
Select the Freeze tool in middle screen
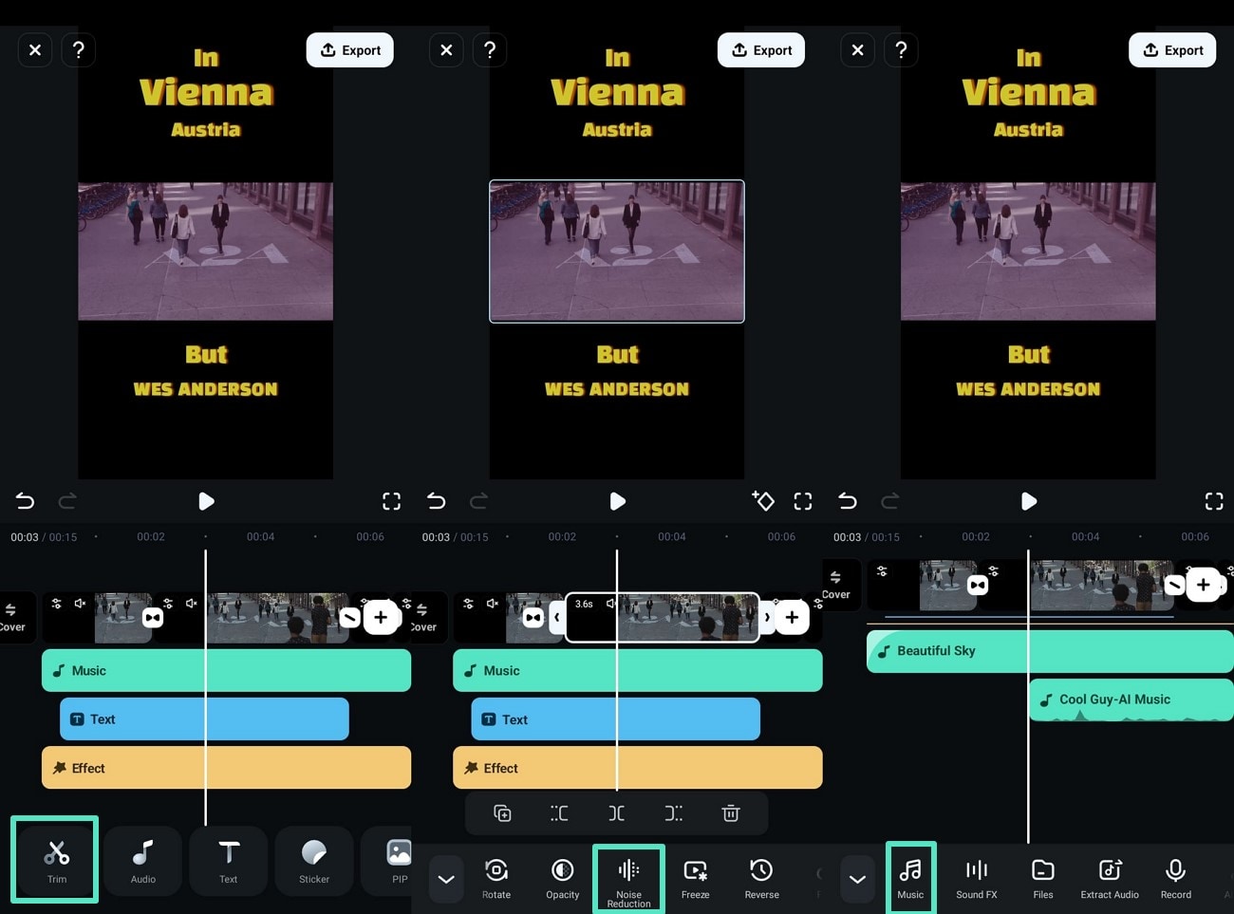(695, 878)
